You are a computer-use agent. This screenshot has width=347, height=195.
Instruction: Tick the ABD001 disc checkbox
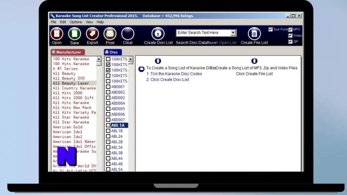108,87
